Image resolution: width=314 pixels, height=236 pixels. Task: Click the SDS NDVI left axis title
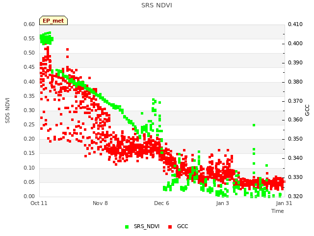tap(7, 110)
